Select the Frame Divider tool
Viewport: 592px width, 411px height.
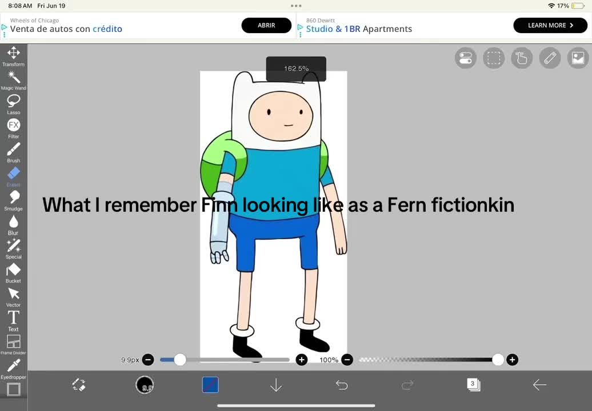[14, 345]
